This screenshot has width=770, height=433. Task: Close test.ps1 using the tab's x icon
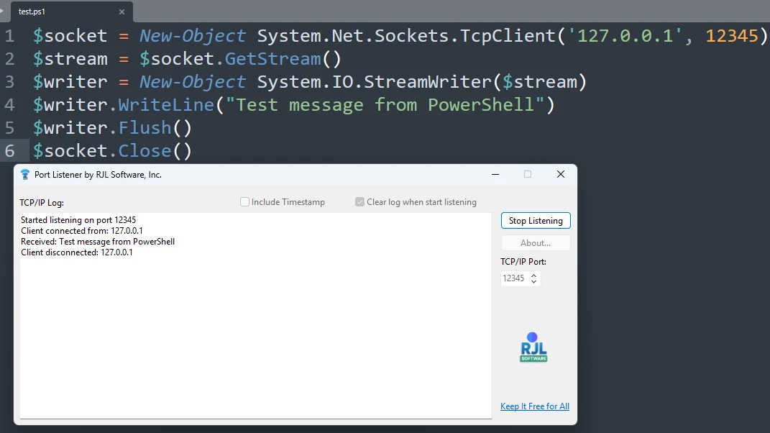coord(122,12)
